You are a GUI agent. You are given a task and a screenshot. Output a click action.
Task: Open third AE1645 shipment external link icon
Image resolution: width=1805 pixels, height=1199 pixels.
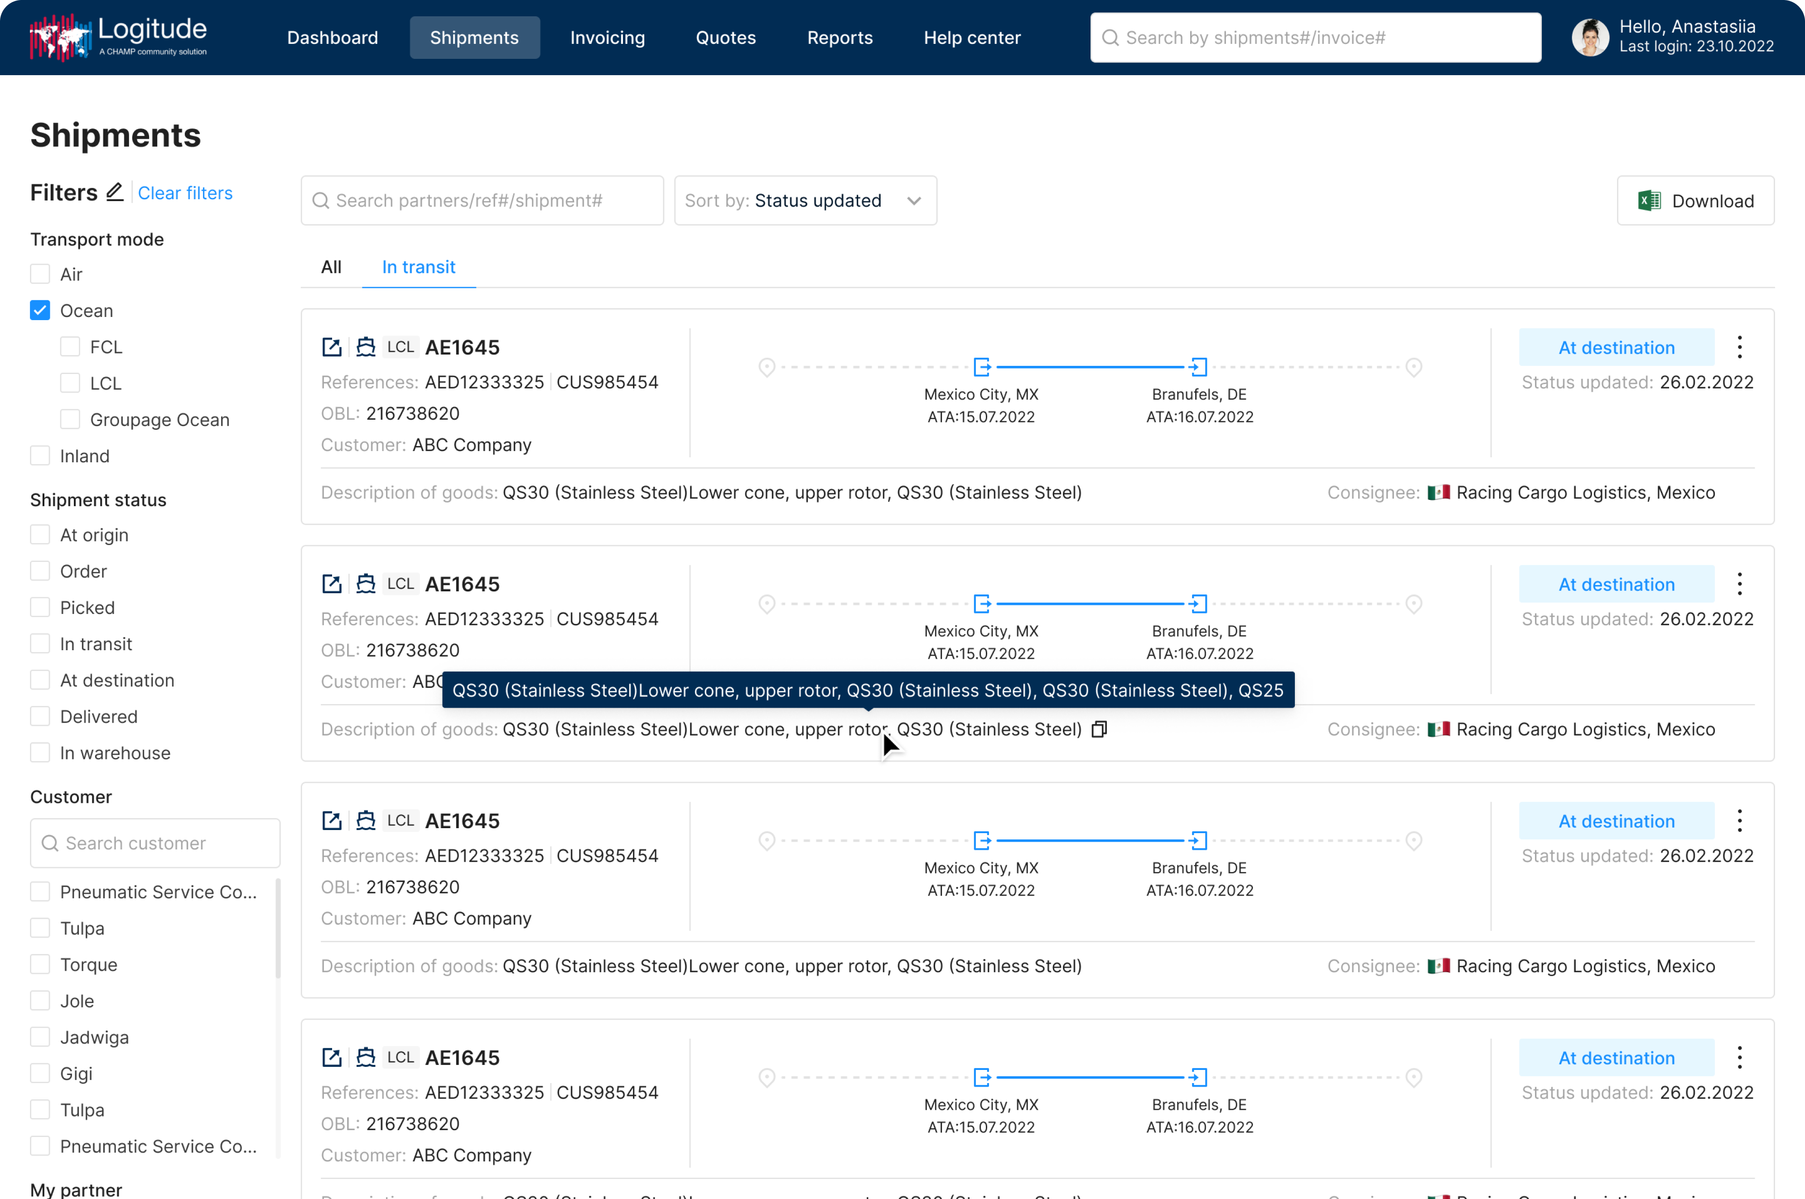tap(331, 820)
